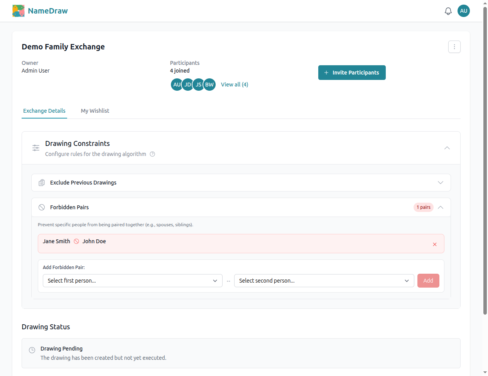Expand the Exclude Previous Drawings panel

pos(440,183)
